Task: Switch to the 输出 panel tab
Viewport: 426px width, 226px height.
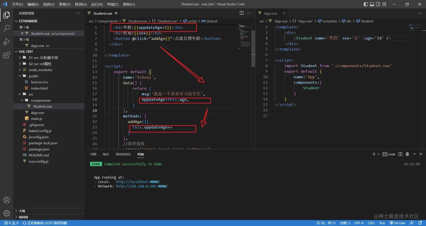Action: (106, 154)
